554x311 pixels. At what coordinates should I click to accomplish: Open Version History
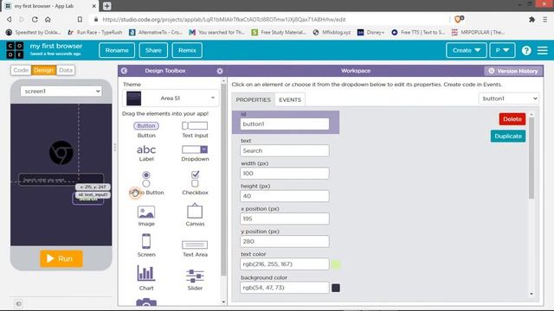[513, 71]
